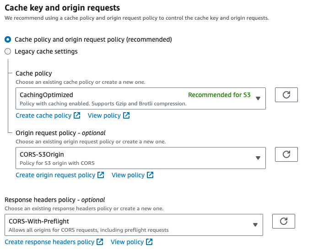
Task: Click external-link icon beside cache View policy
Action: coord(126,115)
